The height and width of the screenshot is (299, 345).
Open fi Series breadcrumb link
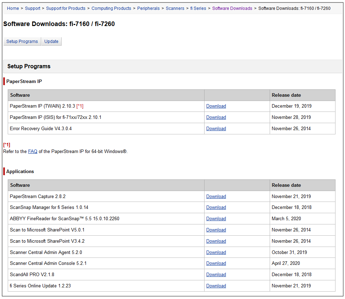pyautogui.click(x=198, y=8)
